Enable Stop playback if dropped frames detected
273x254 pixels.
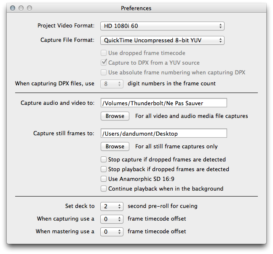pos(104,169)
